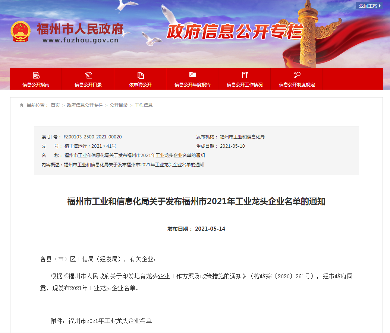The width and height of the screenshot is (390, 333).
Task: Click the 信息公开指南 guide icon
Action: coord(36,75)
